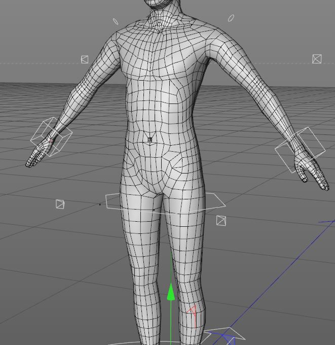Image resolution: width=335 pixels, height=345 pixels.
Task: Pick the left elbow pole cube controller
Action: point(85,59)
